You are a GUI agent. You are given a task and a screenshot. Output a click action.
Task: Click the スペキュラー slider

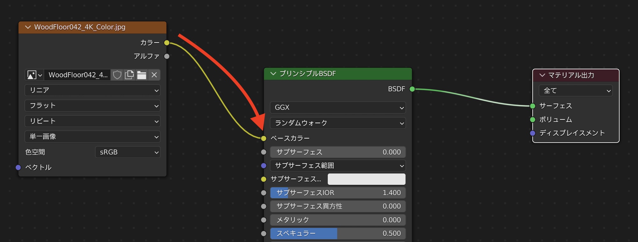(338, 233)
